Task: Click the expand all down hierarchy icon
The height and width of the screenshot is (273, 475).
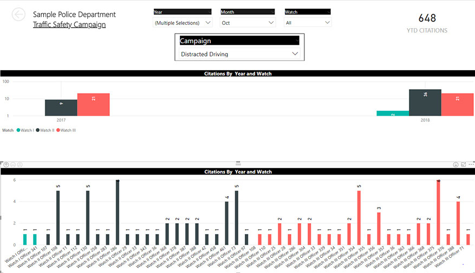Action: (x=19, y=164)
